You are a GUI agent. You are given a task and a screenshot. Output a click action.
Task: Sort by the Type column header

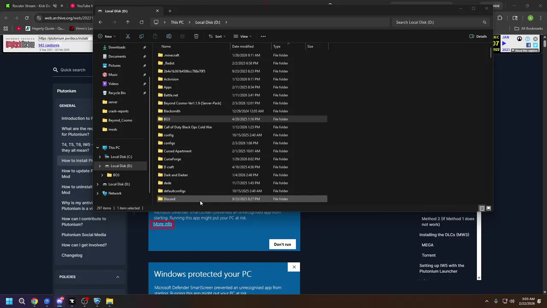[277, 47]
